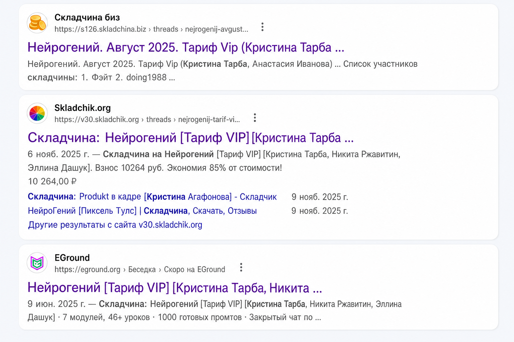Open the three-dot menu for the skladchina.biz result
Viewport: 514px width, 342px height.
pyautogui.click(x=262, y=27)
